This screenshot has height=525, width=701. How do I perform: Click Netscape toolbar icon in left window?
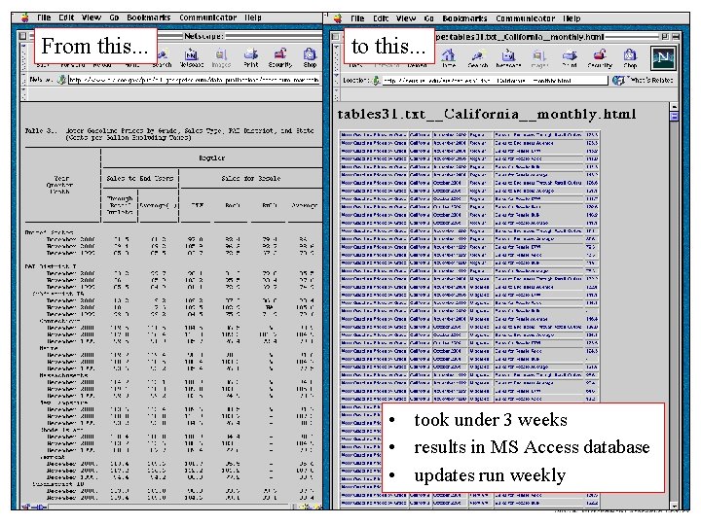[x=192, y=56]
